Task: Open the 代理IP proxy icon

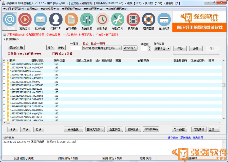Action: coord(56,20)
